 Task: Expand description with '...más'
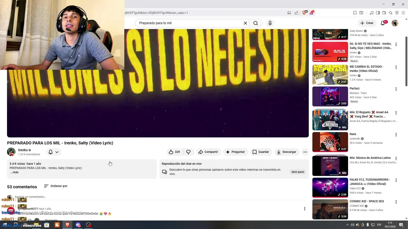(x=14, y=172)
